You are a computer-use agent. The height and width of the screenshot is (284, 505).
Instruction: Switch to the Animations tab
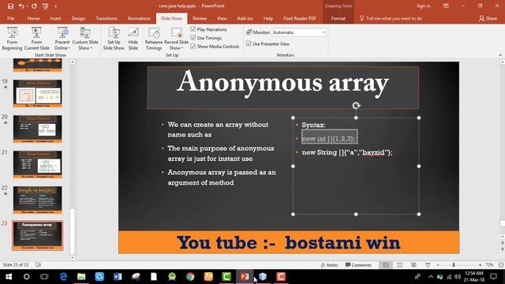point(139,18)
